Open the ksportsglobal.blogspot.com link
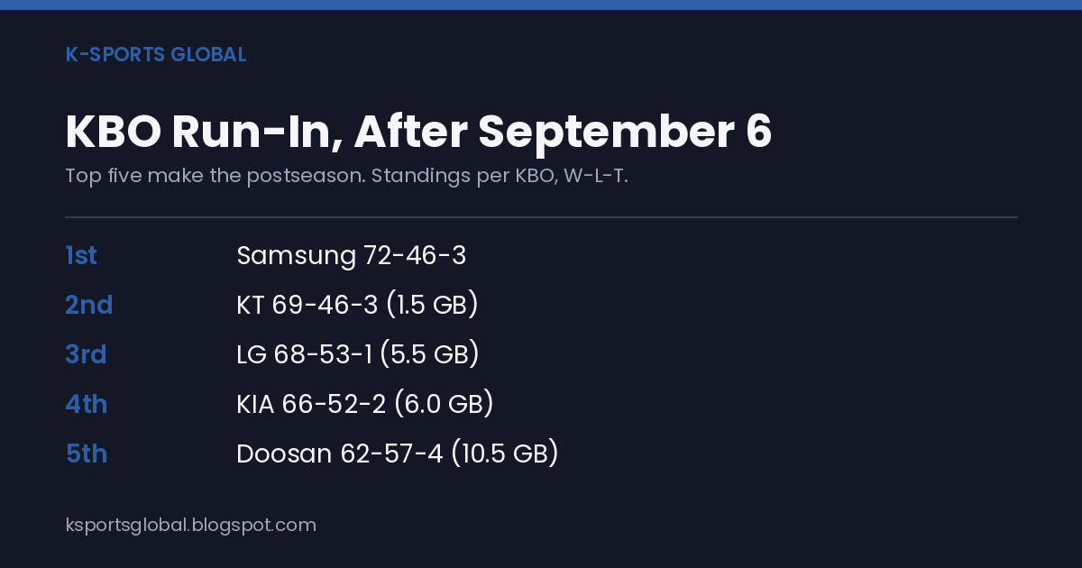 pyautogui.click(x=191, y=525)
